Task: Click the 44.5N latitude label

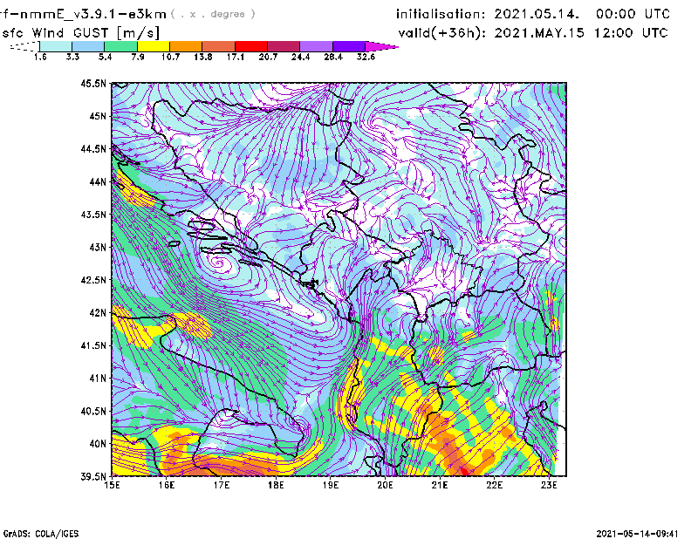Action: pos(93,148)
